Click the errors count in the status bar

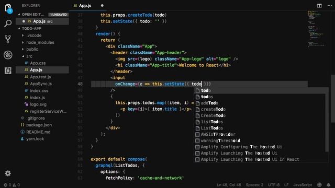point(7,185)
